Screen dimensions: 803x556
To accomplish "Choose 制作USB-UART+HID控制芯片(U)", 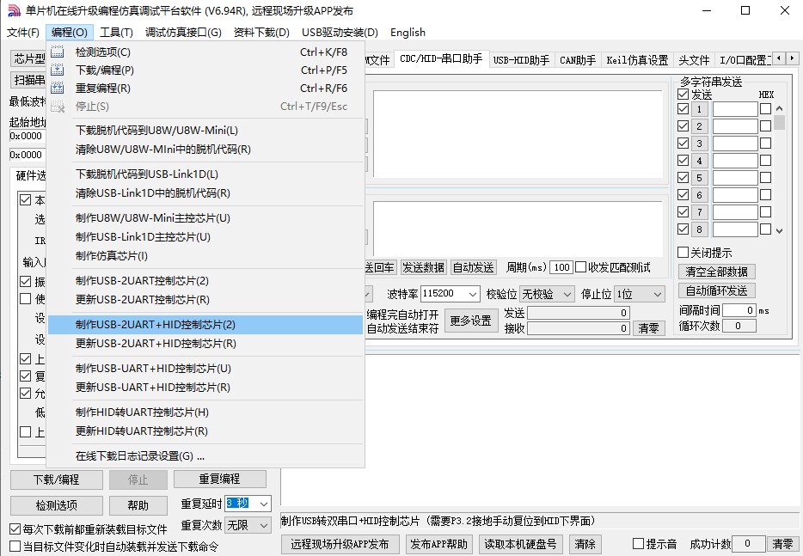I will [205, 368].
